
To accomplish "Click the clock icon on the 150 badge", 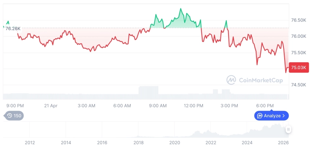I will click(x=10, y=116).
